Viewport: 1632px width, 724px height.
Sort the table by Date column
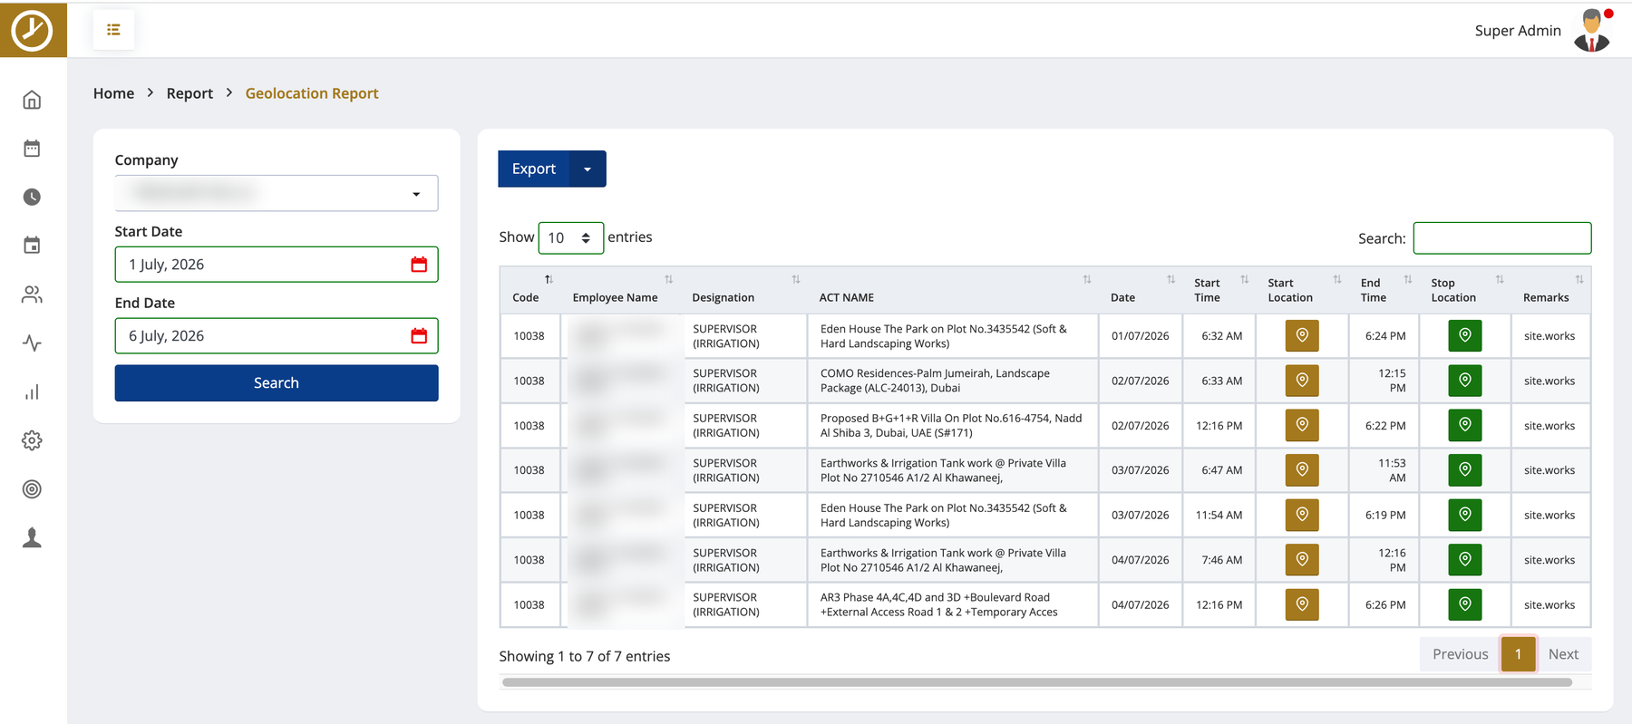click(x=1141, y=289)
